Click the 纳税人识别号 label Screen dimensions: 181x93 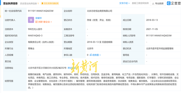[x=129, y=36]
